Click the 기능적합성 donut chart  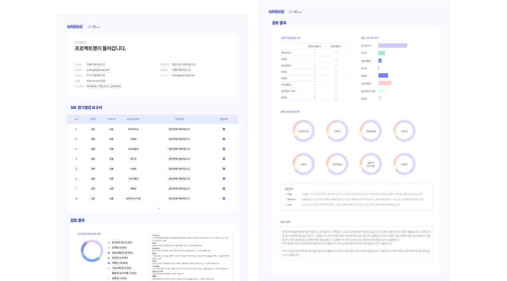337,164
